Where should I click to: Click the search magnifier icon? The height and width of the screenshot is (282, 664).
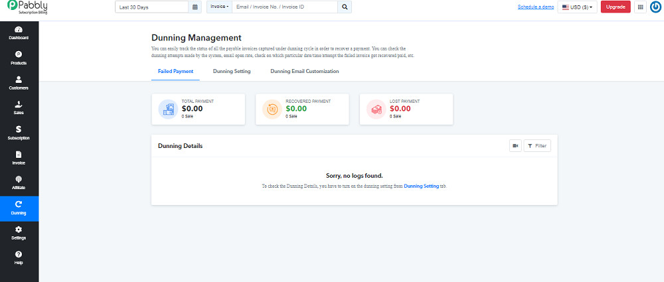345,7
